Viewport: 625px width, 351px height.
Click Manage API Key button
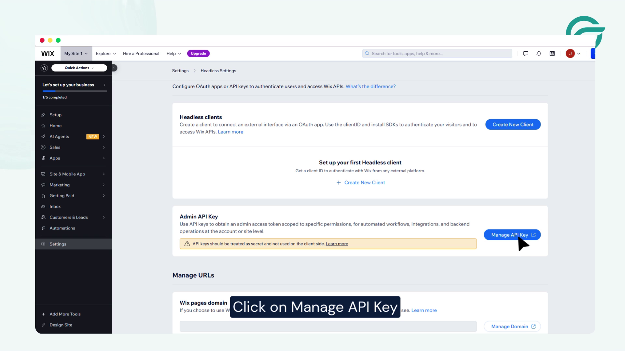click(512, 235)
